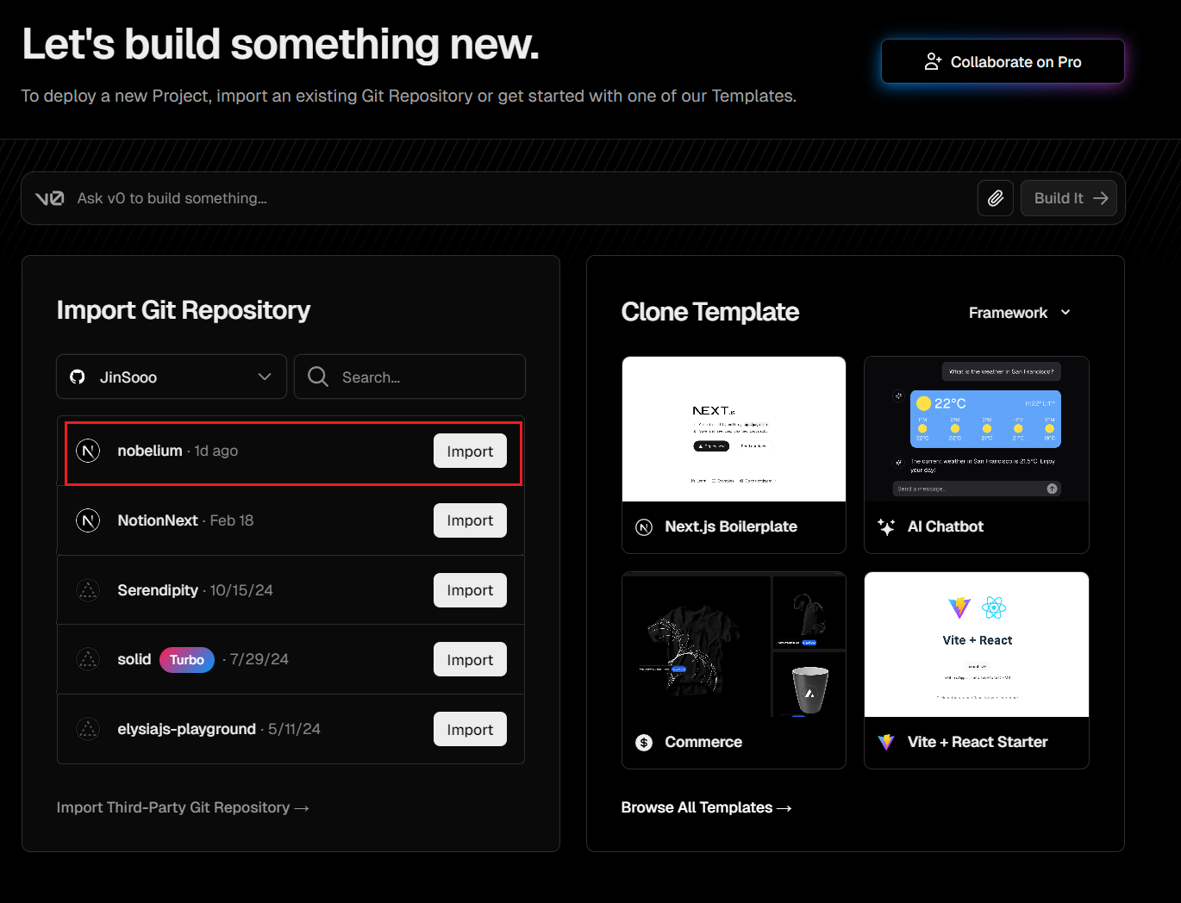1181x903 pixels.
Task: Click the Serendipity repository name
Action: pos(158,590)
